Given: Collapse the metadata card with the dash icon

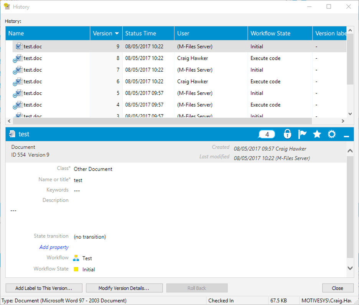Looking at the screenshot, I should tap(347, 135).
